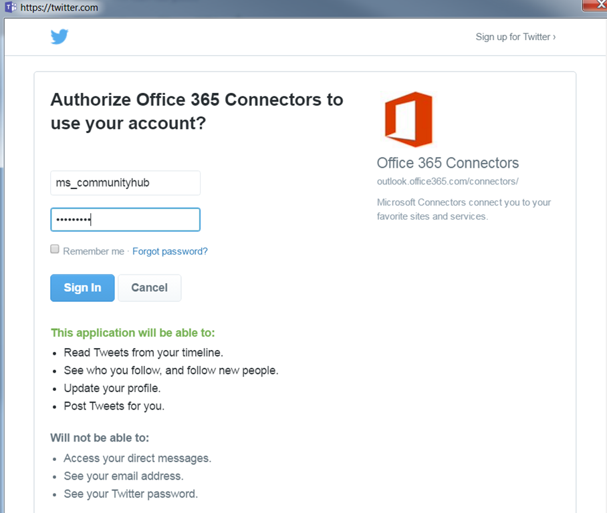The image size is (607, 513).
Task: Click 'See your Twitter password' list item
Action: click(x=130, y=494)
